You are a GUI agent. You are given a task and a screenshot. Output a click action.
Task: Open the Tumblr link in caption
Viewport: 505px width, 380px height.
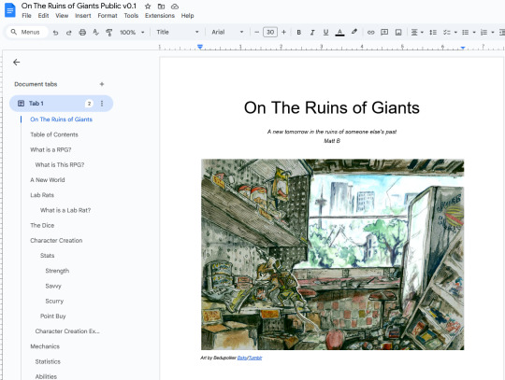(255, 358)
